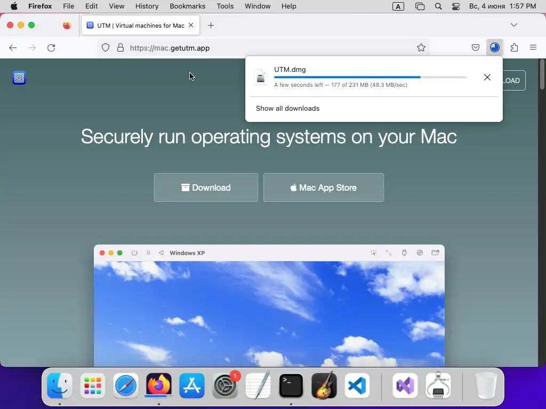546x409 pixels.
Task: Open the Firefox application menu
Action: click(x=40, y=6)
